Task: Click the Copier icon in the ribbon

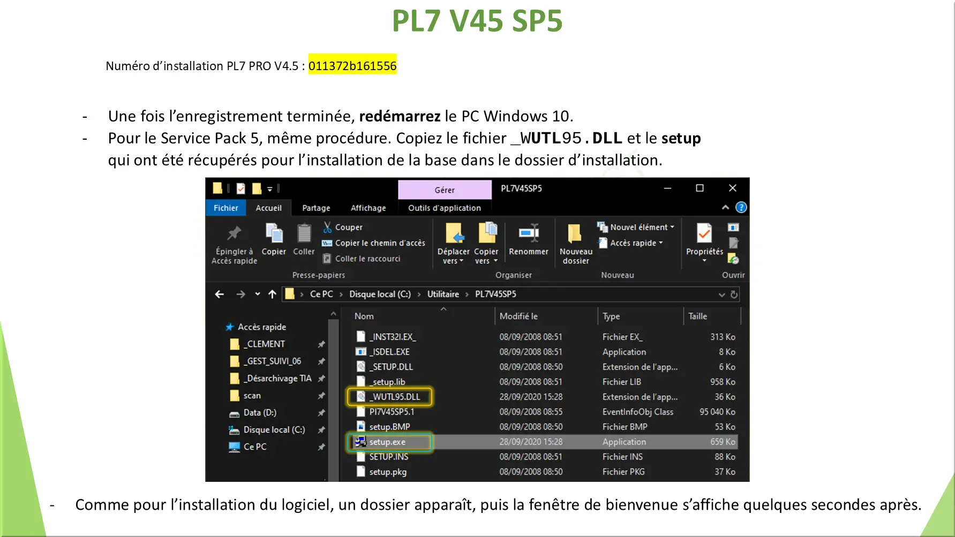Action: click(274, 234)
